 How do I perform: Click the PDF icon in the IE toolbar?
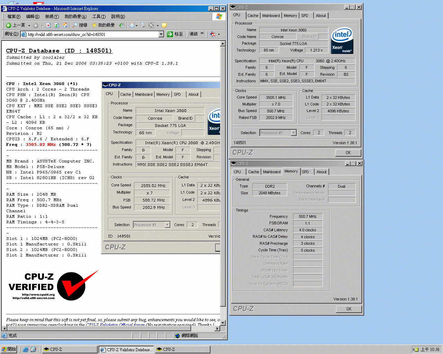[x=213, y=34]
